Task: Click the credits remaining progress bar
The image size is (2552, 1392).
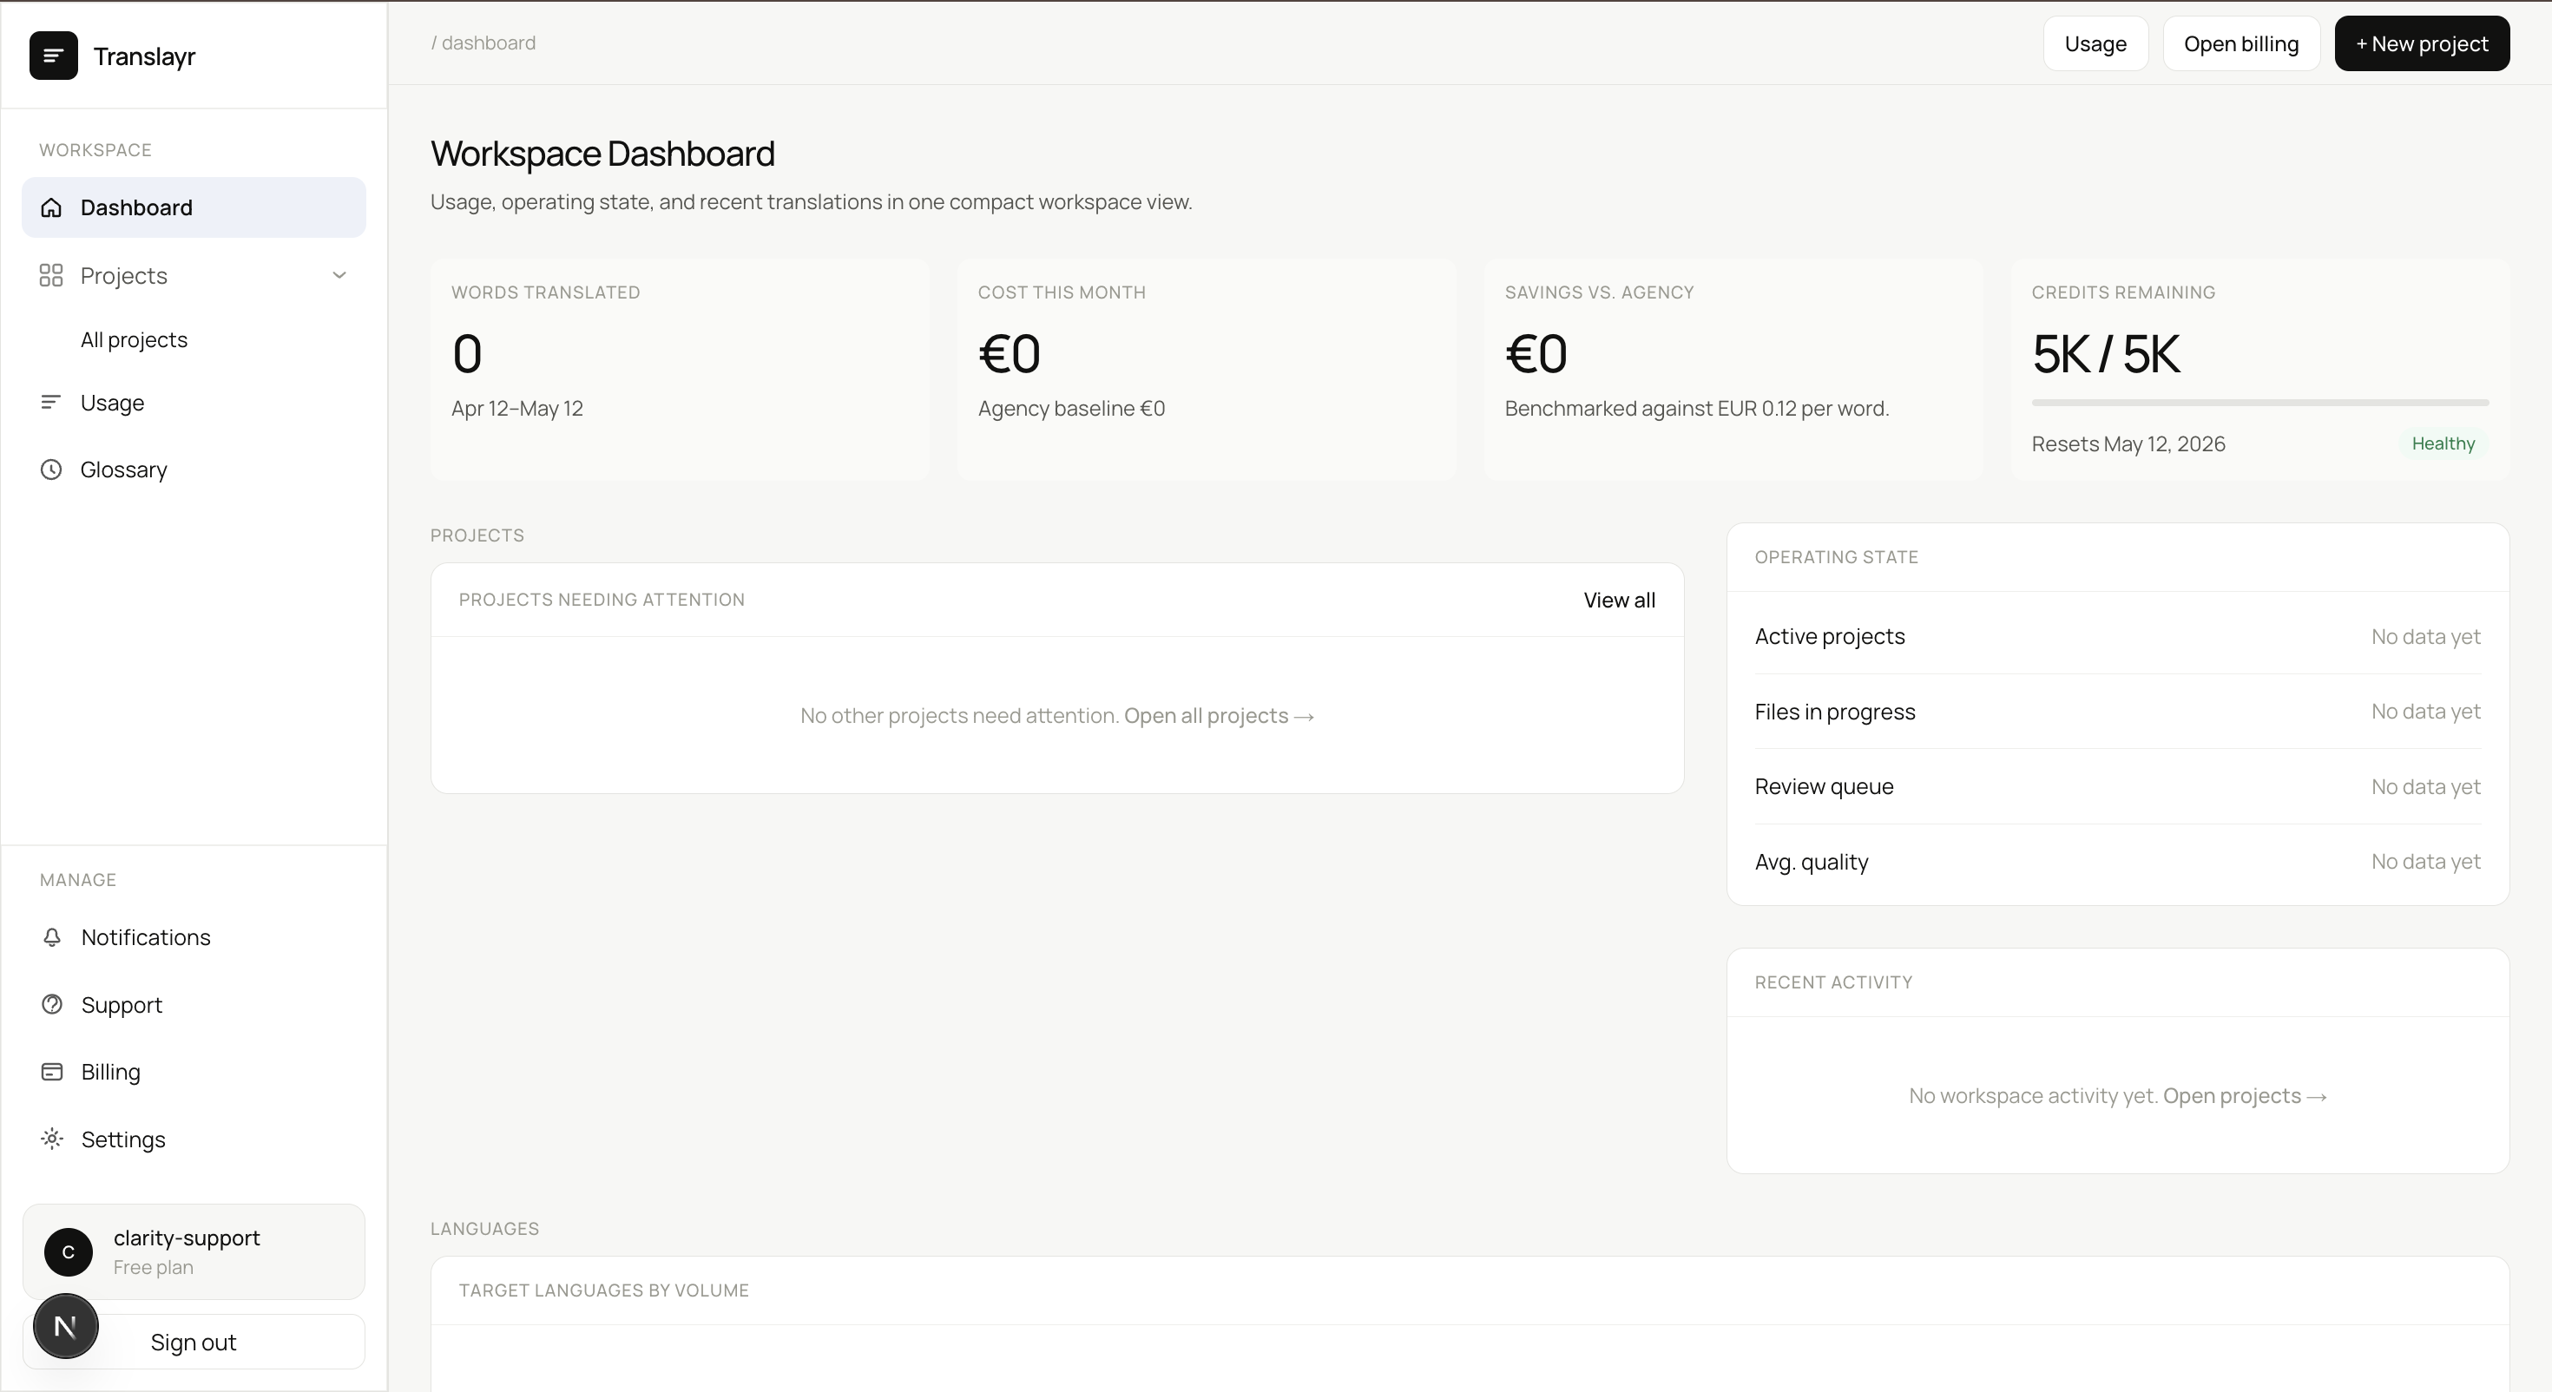Action: [2259, 403]
